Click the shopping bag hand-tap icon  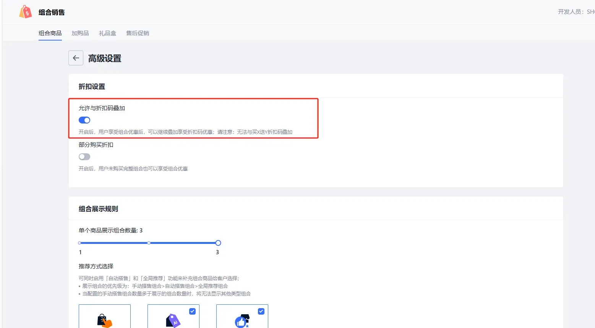click(x=104, y=320)
